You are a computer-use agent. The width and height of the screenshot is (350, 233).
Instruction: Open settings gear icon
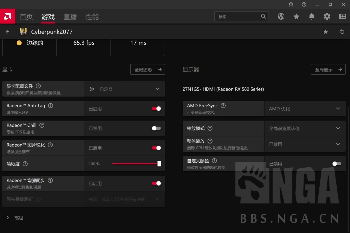327,16
